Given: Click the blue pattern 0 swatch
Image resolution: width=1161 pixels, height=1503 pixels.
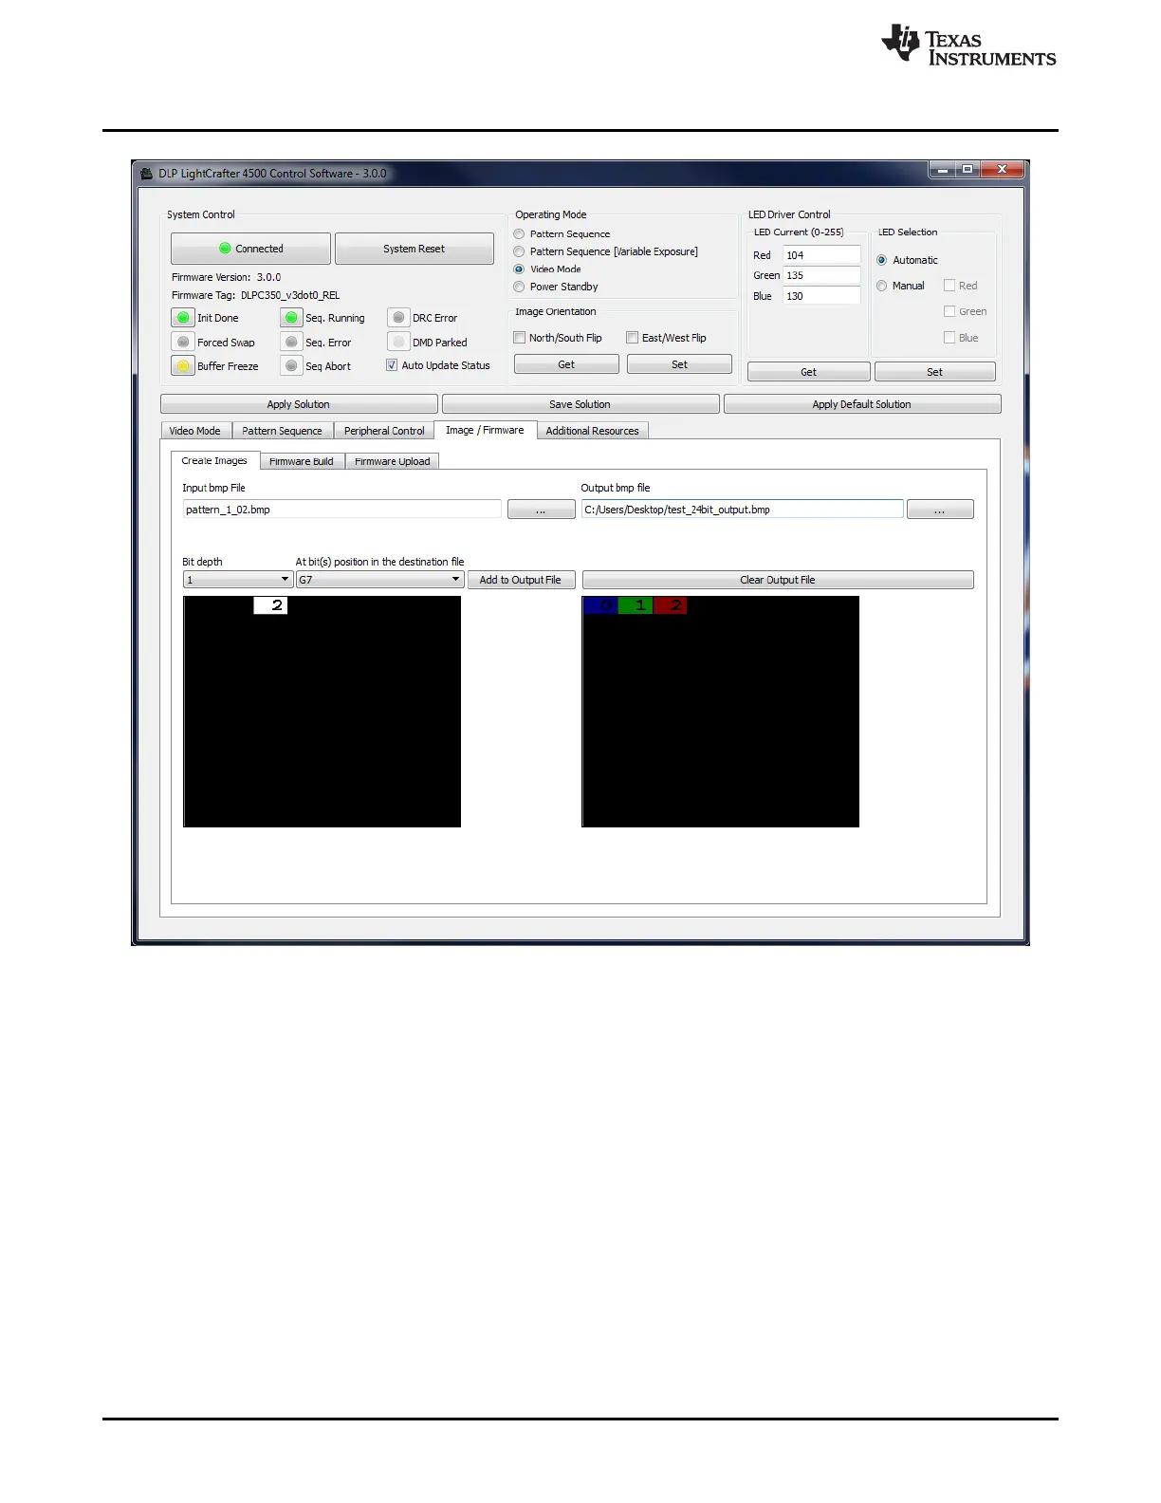Looking at the screenshot, I should (600, 605).
